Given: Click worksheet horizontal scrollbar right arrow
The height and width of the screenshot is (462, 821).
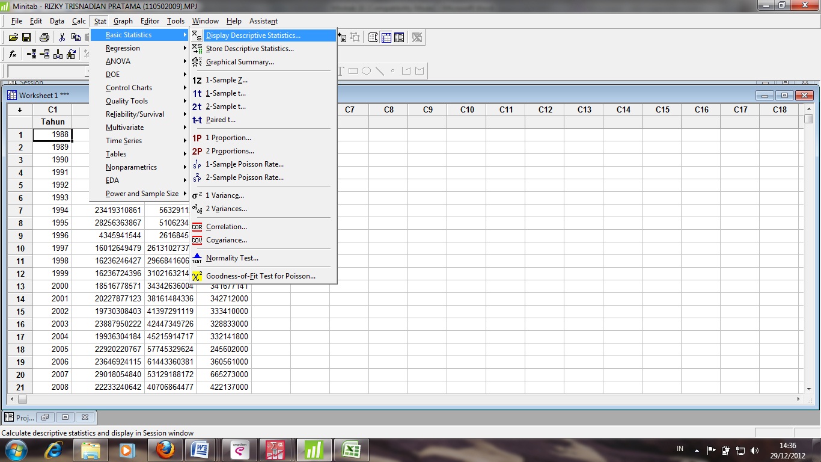Looking at the screenshot, I should click(799, 399).
